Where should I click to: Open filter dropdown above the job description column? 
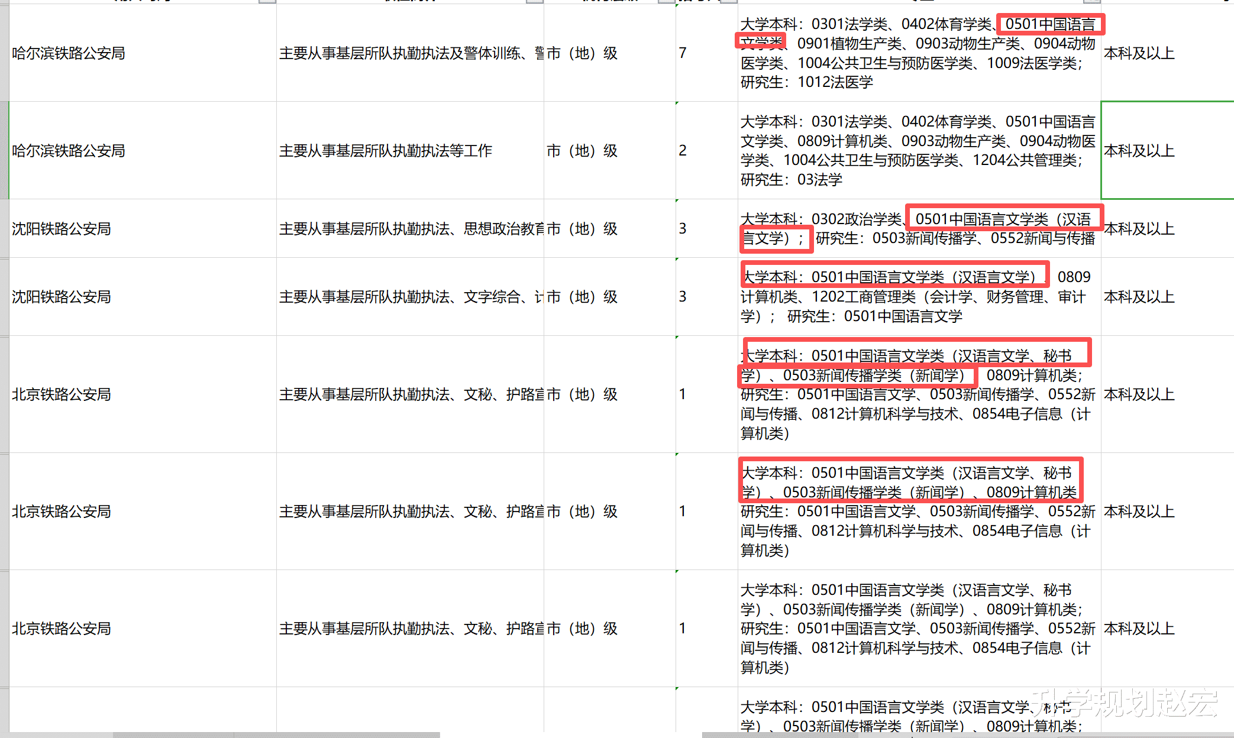[535, 1]
